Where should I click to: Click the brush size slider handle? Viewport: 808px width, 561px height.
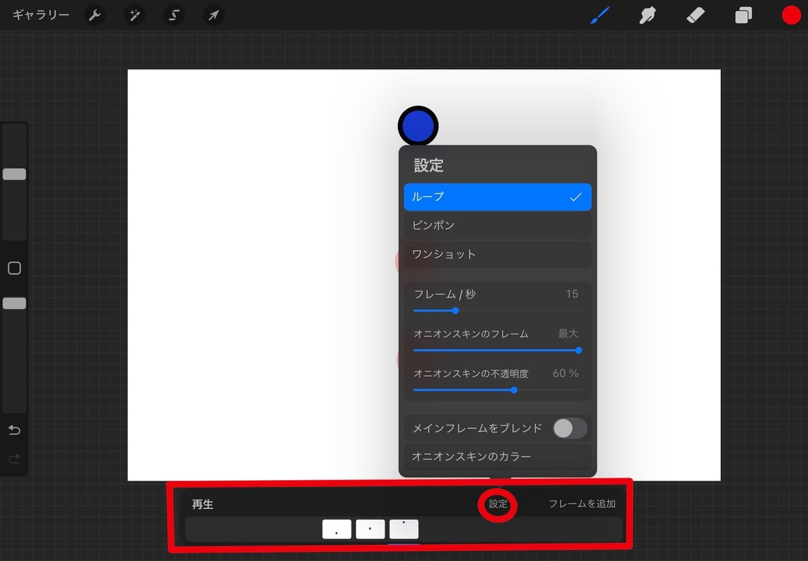tap(14, 174)
